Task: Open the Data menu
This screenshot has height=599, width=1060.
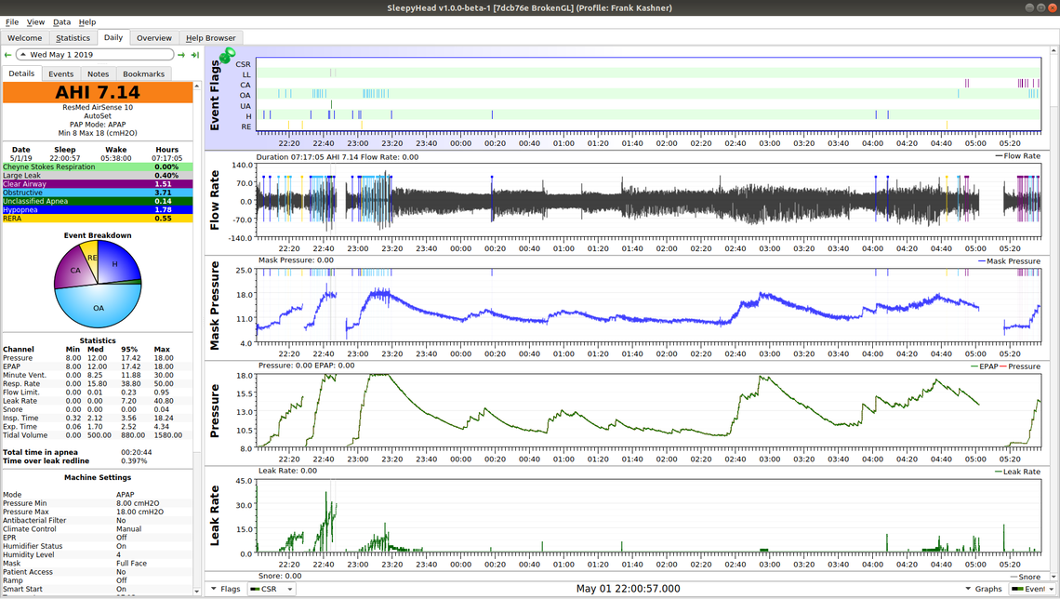Action: [x=61, y=21]
